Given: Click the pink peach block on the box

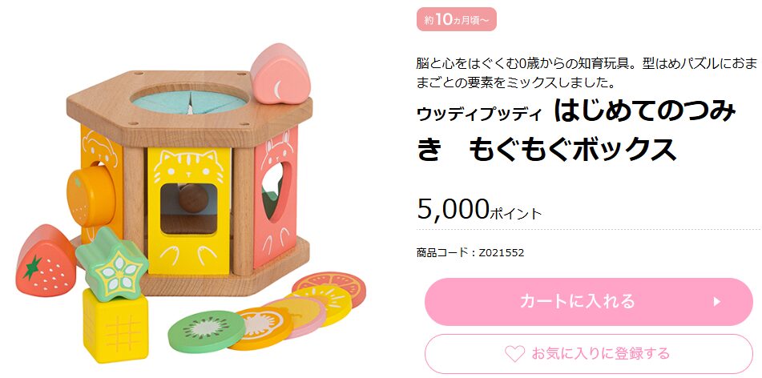Looking at the screenshot, I should click(x=280, y=74).
